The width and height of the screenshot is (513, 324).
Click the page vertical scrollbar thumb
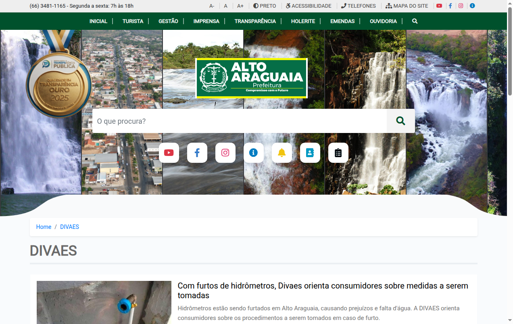[x=510, y=52]
